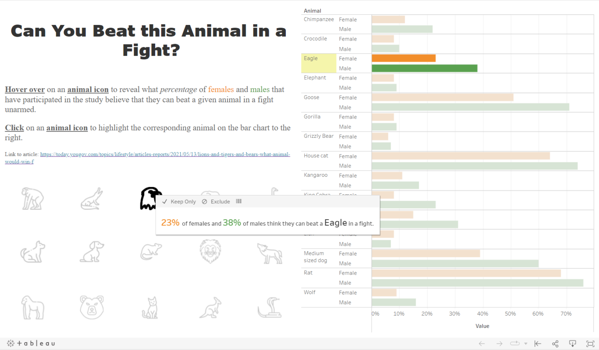Select the lion icon
Image resolution: width=599 pixels, height=350 pixels.
(x=211, y=252)
